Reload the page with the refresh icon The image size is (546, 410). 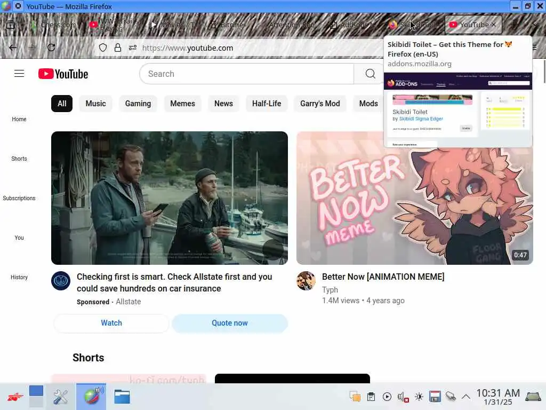pyautogui.click(x=51, y=48)
